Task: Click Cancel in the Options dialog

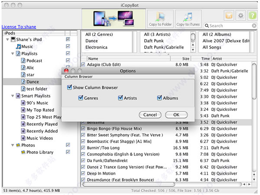Action: (x=150, y=115)
